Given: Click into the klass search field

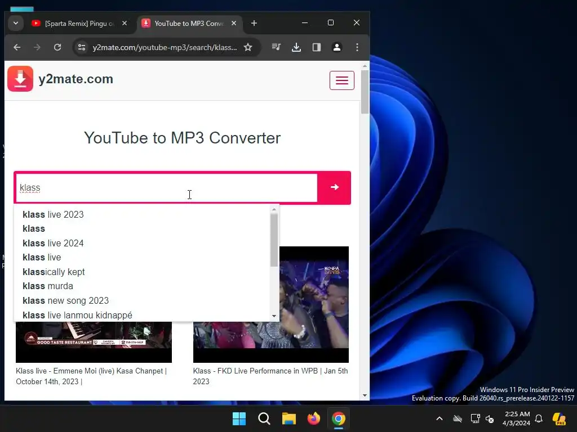Looking at the screenshot, I should click(x=166, y=188).
